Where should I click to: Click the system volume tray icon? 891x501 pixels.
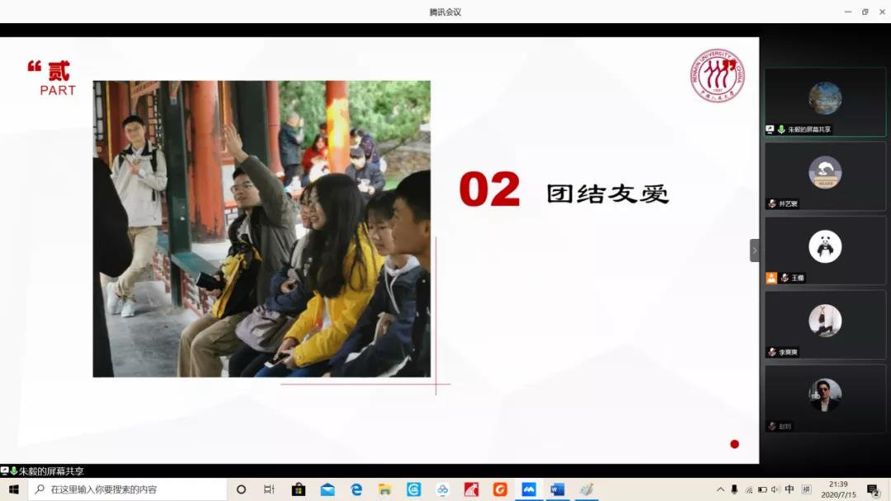(x=775, y=489)
